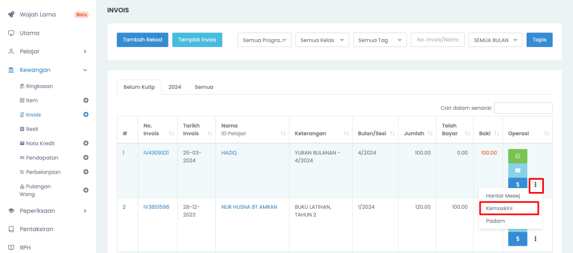The width and height of the screenshot is (573, 253).
Task: Switch to the Semua tab
Action: tap(204, 87)
